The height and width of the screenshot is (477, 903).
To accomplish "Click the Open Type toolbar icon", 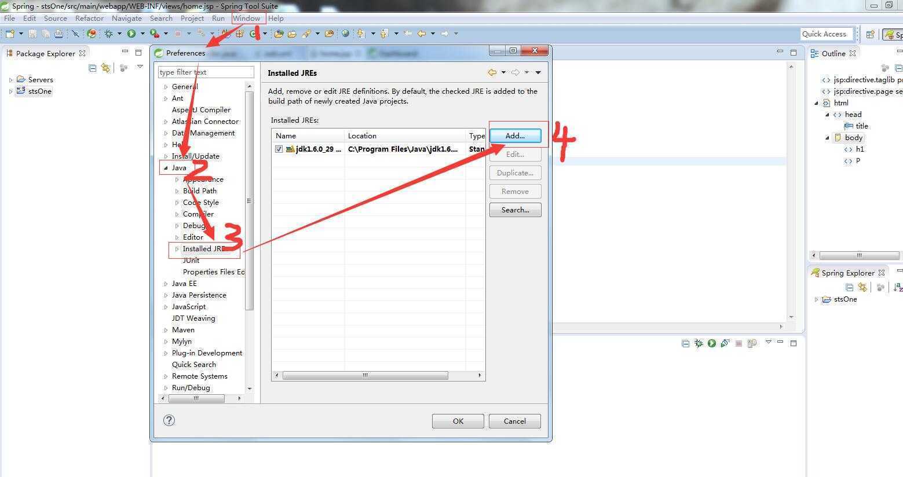I will pyautogui.click(x=279, y=34).
